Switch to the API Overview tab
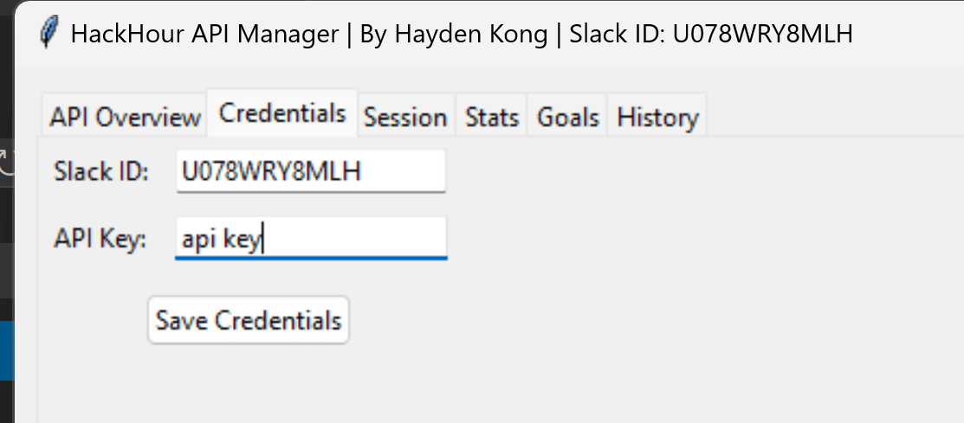 [125, 118]
